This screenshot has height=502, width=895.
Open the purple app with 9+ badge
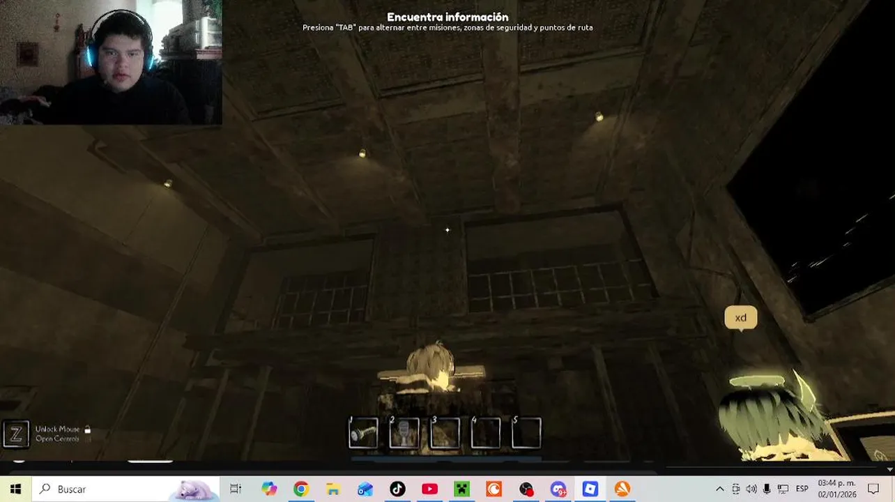558,489
